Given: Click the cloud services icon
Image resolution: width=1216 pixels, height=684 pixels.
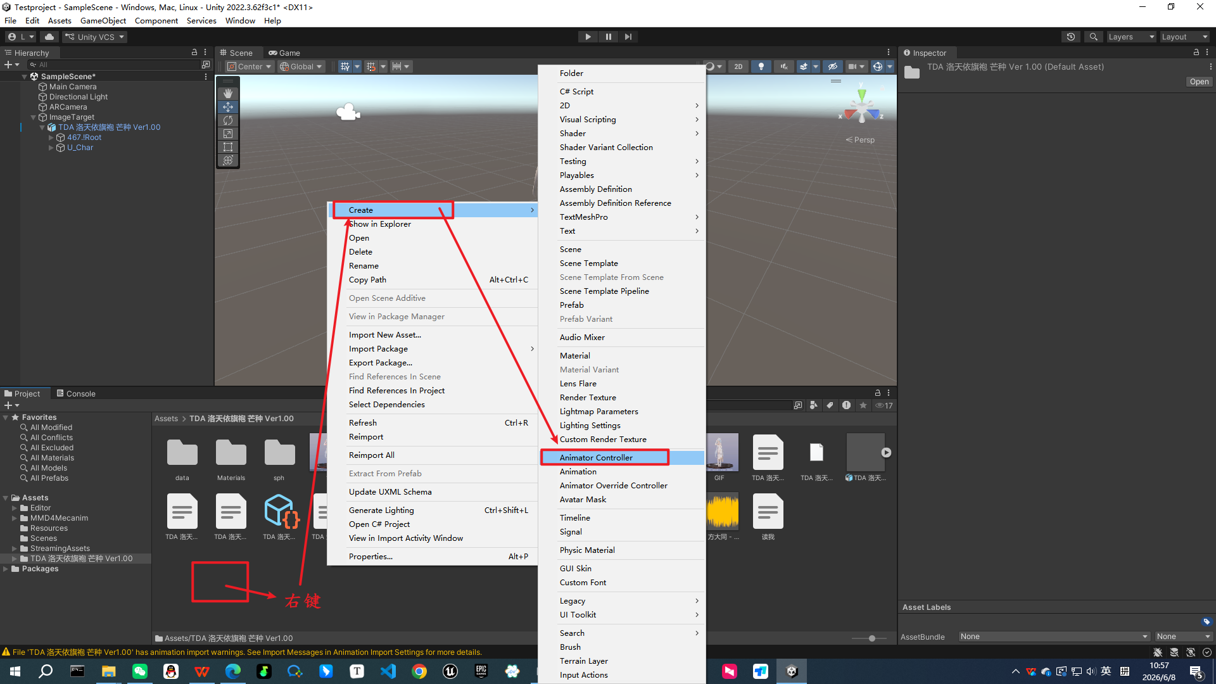Looking at the screenshot, I should (49, 37).
